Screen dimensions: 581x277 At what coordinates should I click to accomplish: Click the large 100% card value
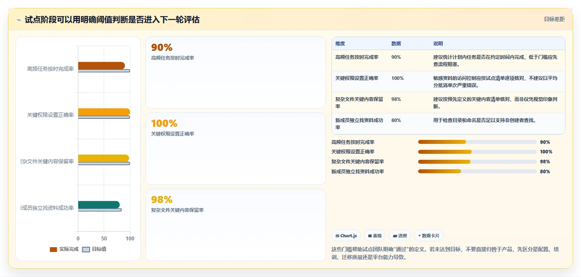[164, 123]
